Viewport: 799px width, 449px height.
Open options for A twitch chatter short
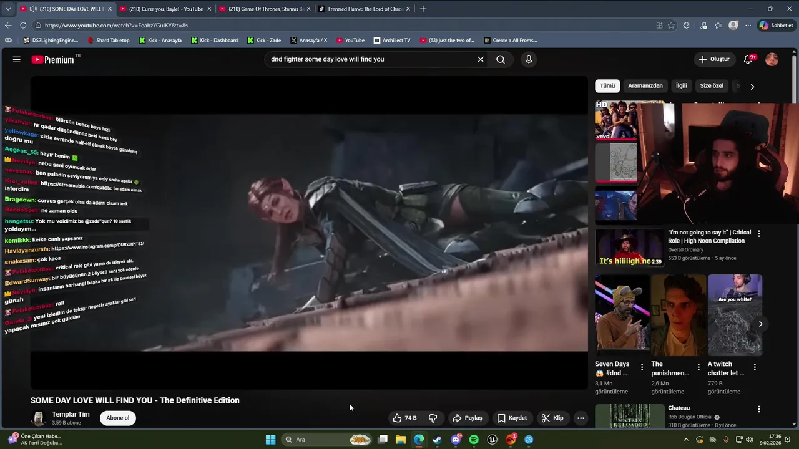point(755,367)
